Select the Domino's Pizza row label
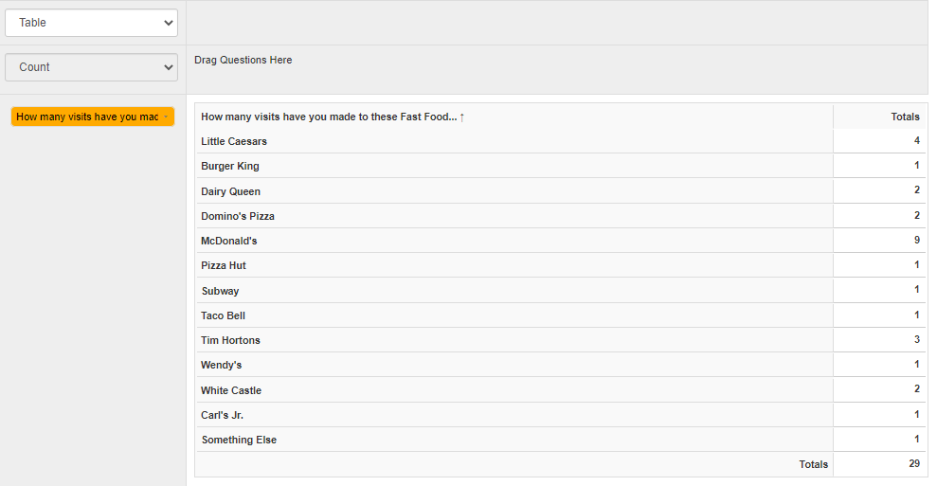Screen dimensions: 937x486 tap(238, 217)
